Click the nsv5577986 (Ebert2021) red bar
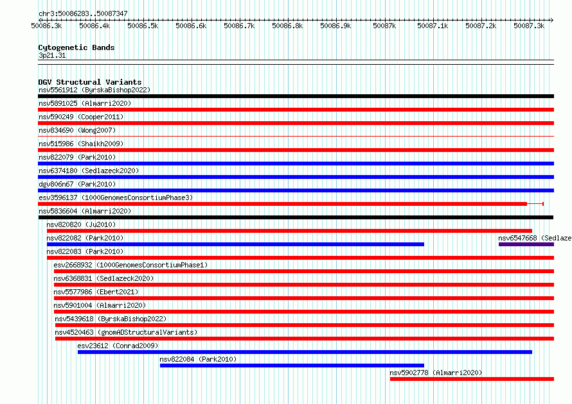This screenshot has height=404, width=572. pyautogui.click(x=304, y=298)
